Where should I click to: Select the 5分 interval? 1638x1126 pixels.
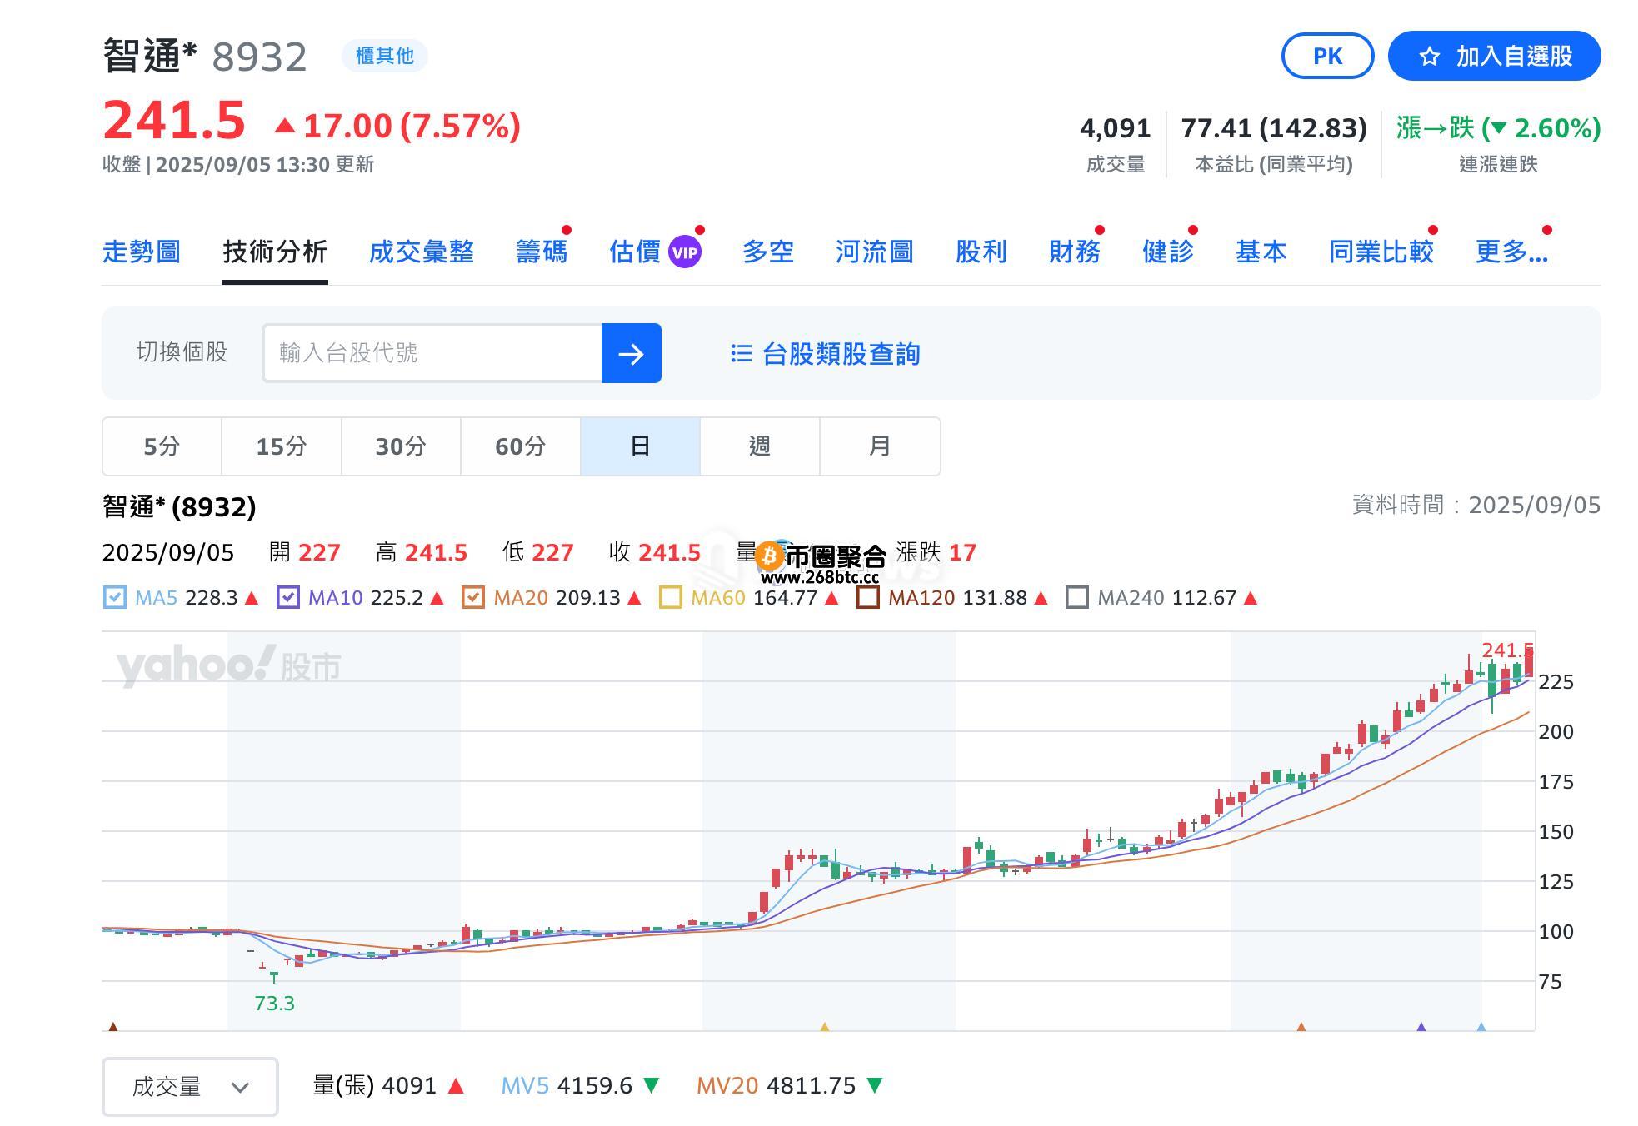point(162,446)
